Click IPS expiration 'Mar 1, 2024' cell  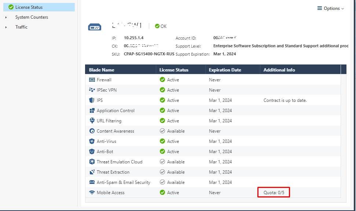[220, 100]
